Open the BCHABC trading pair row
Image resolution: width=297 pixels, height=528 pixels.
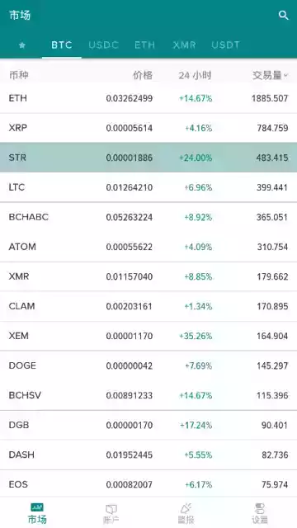(x=148, y=217)
